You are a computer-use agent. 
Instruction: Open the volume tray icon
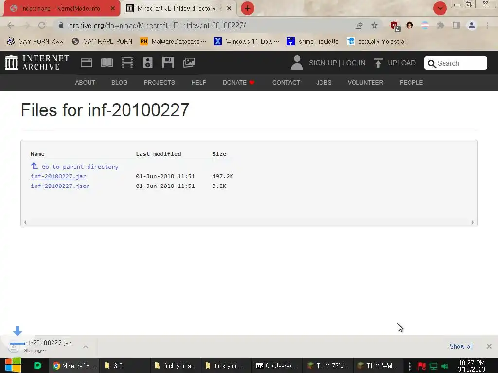(x=445, y=366)
